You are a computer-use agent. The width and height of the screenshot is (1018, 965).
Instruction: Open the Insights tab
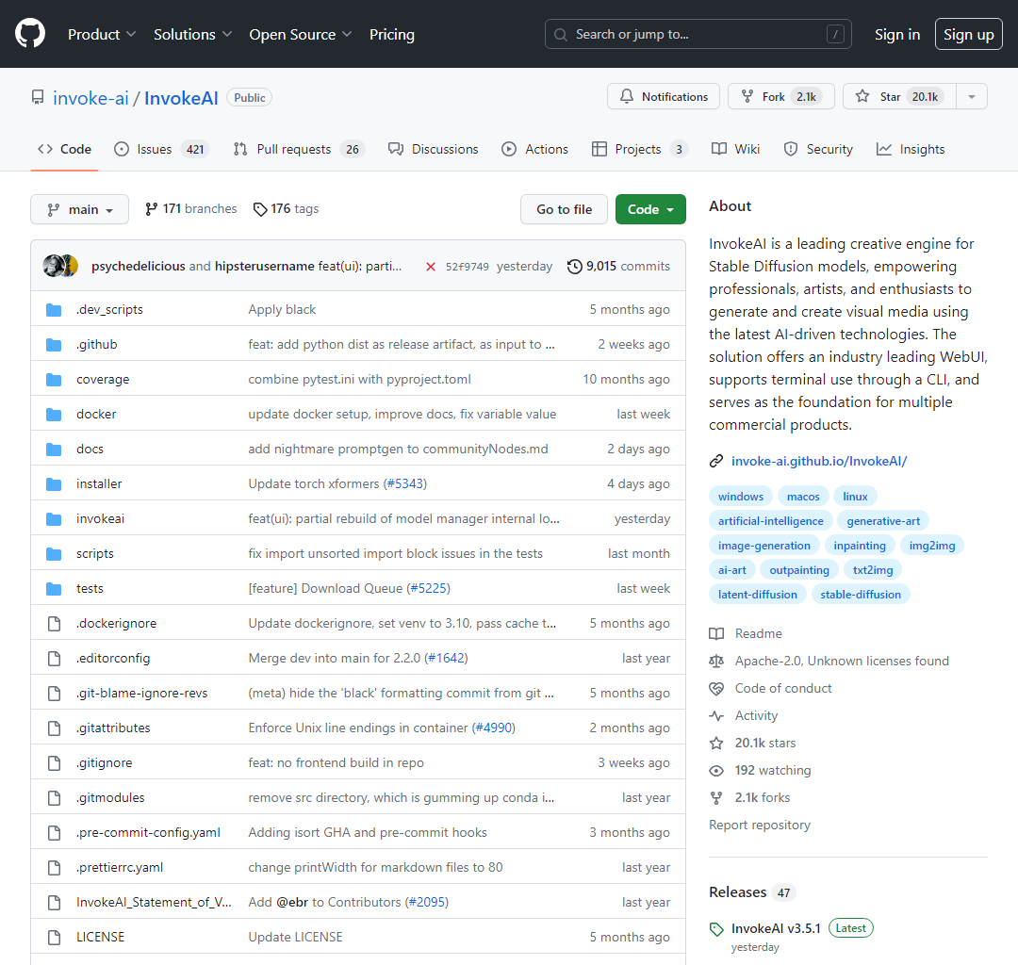(x=911, y=149)
